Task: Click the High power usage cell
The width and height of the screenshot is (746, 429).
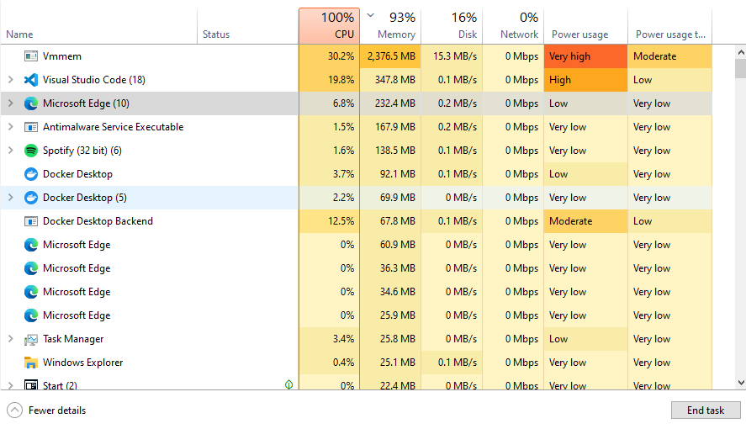Action: click(x=585, y=80)
